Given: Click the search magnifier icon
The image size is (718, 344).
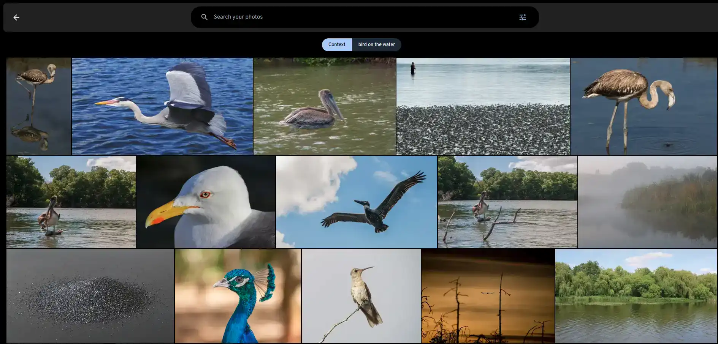Looking at the screenshot, I should click(x=204, y=17).
